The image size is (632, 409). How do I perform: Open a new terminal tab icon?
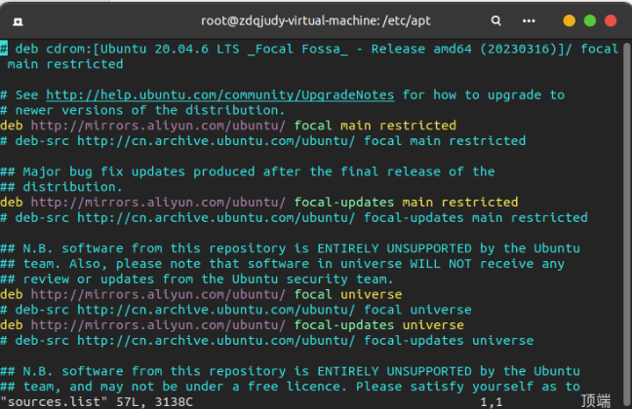tap(18, 21)
